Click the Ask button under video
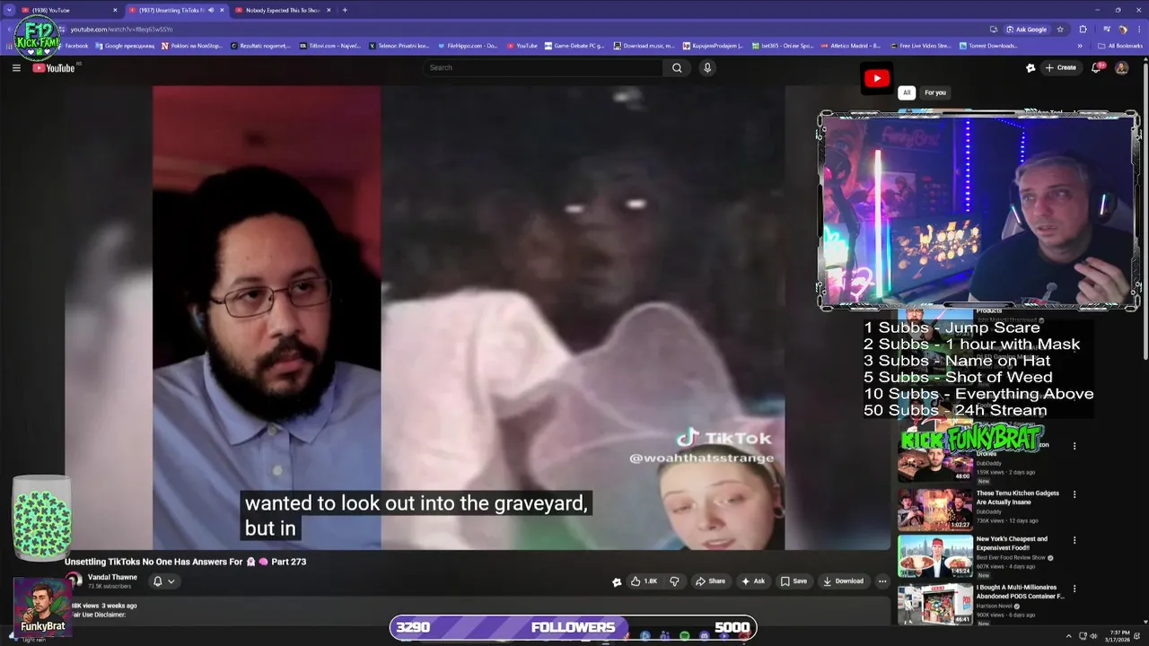The height and width of the screenshot is (646, 1149). coord(753,581)
